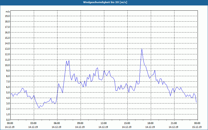Image resolution: width=208 pixels, height=130 pixels.
Task: Select the 18:00 time label
Action: 150,123
